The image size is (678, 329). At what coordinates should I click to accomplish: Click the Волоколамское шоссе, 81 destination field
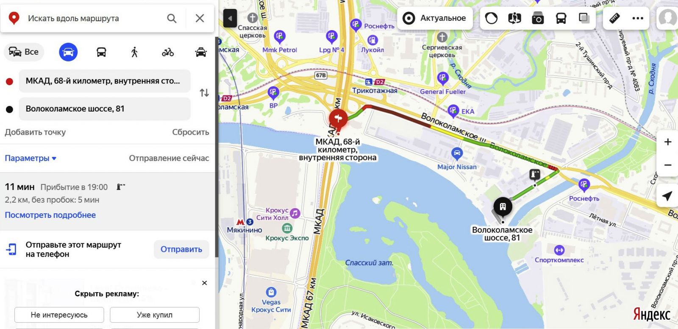click(105, 109)
